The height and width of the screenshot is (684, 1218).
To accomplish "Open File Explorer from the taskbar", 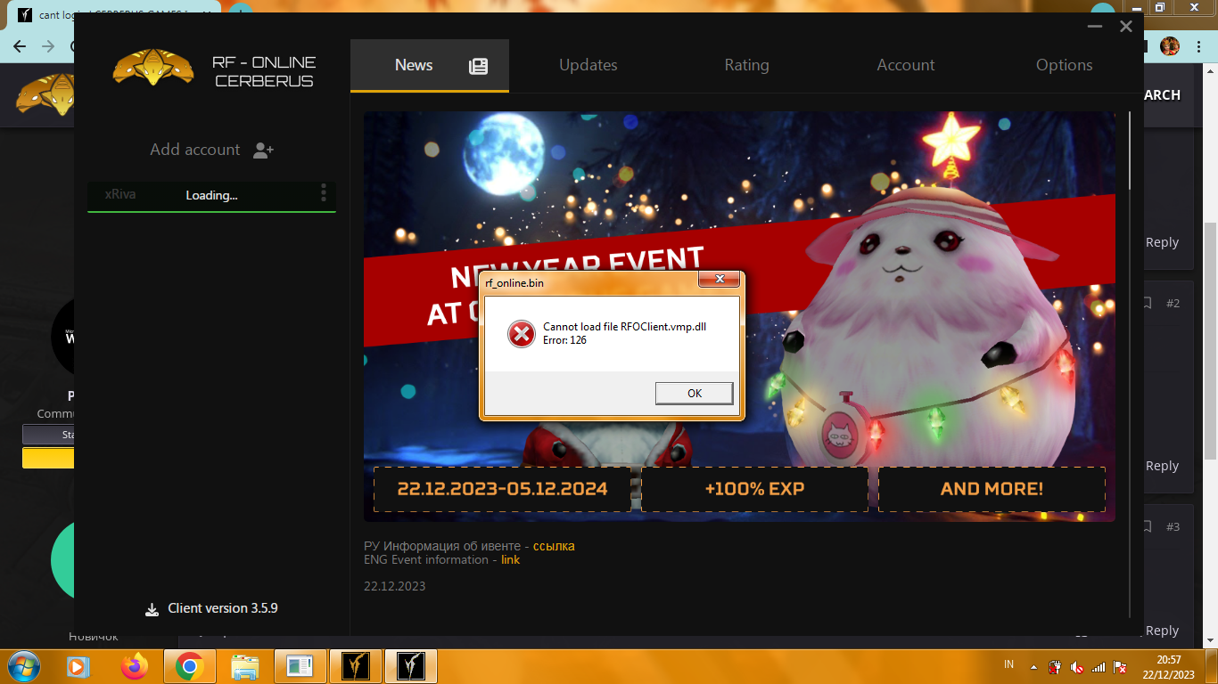I will (245, 666).
